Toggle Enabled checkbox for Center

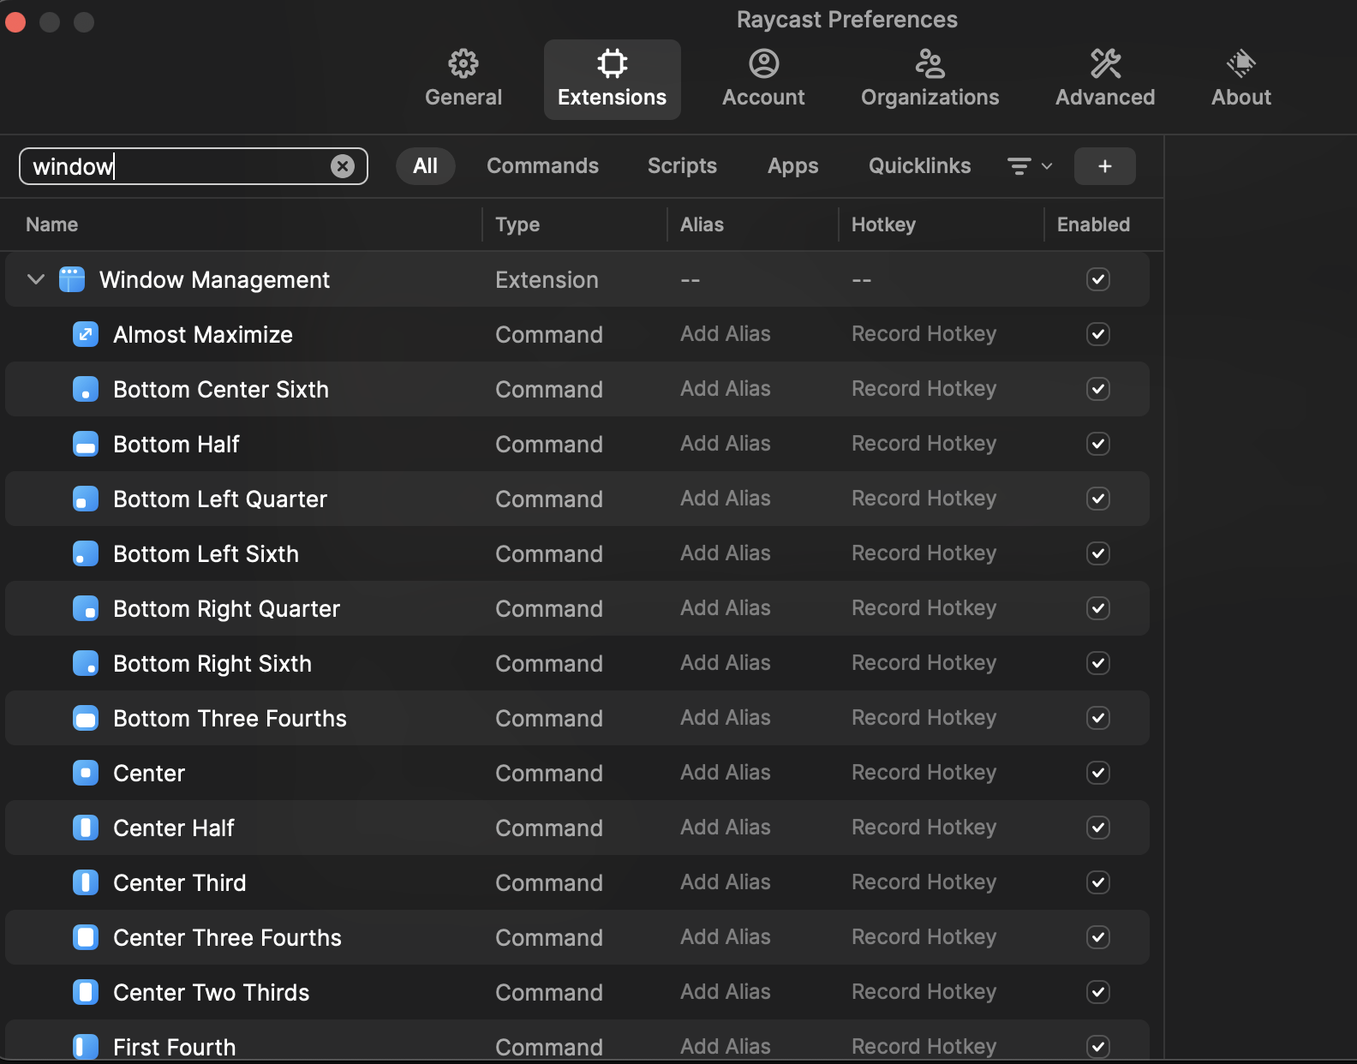[1098, 773]
